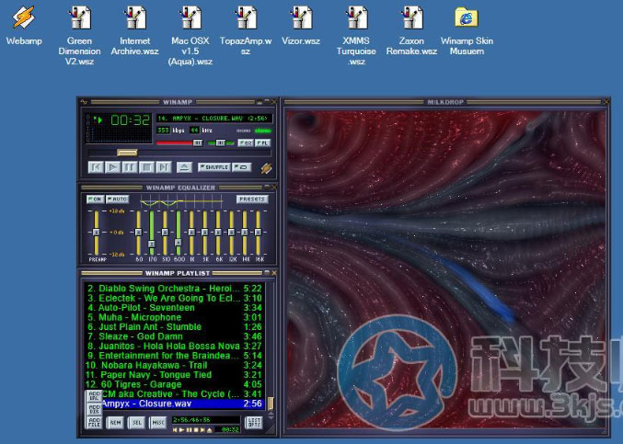Viewport: 623px width, 444px height.
Task: Open XMMS Turquoise.wsz skin file
Action: [356, 35]
